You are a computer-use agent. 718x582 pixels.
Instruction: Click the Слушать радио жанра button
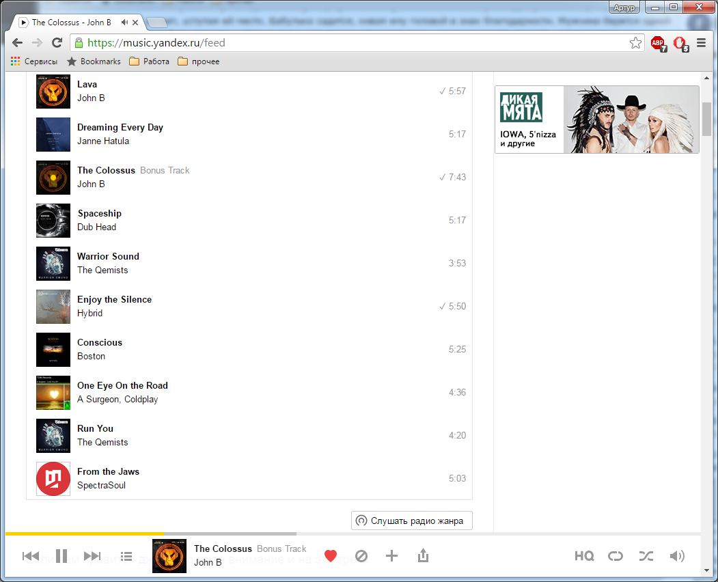(x=412, y=521)
